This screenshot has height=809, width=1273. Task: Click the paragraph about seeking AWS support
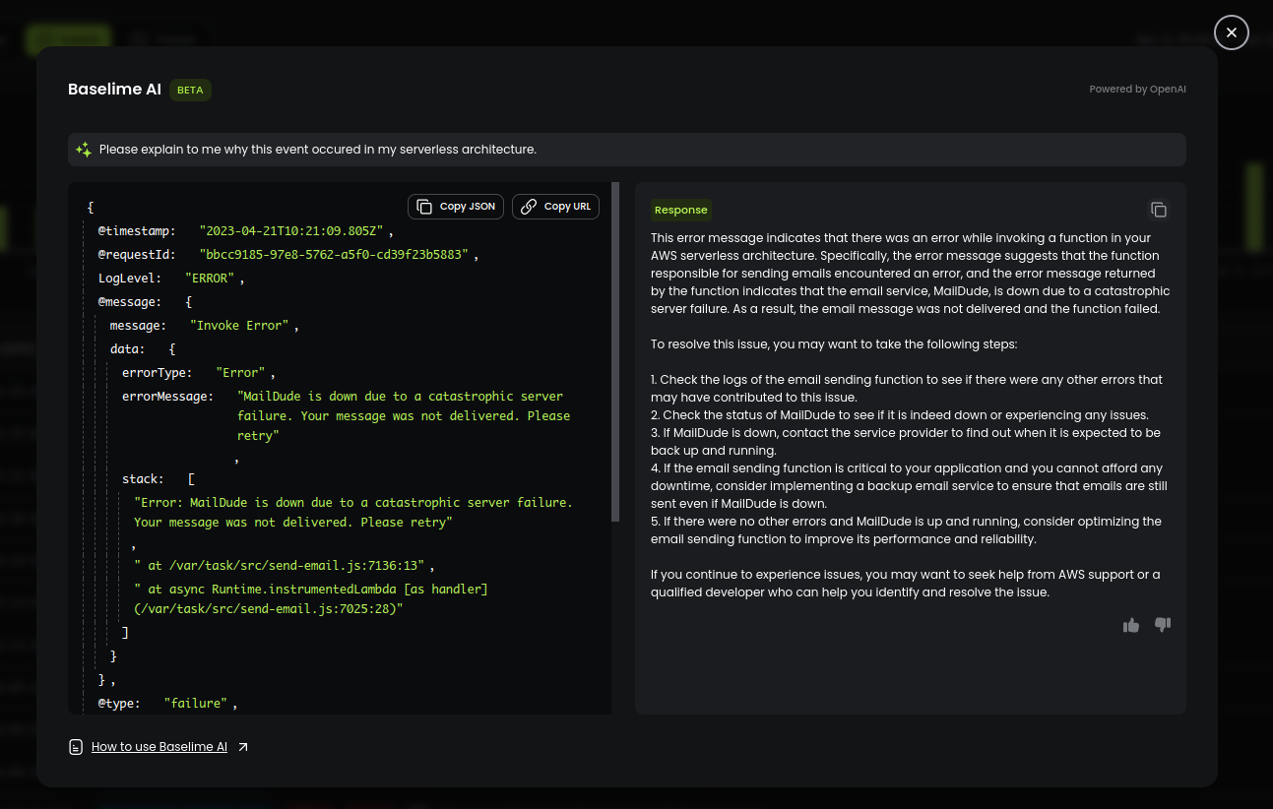point(906,584)
